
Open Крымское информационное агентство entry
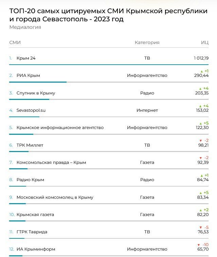(x=60, y=128)
